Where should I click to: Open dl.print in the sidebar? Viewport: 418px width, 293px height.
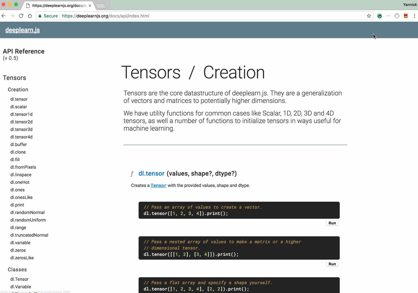(17, 205)
